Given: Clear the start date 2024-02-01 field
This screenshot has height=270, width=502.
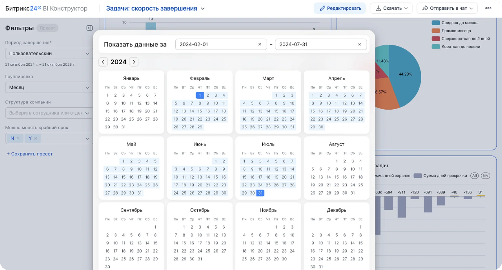Looking at the screenshot, I should [x=259, y=44].
